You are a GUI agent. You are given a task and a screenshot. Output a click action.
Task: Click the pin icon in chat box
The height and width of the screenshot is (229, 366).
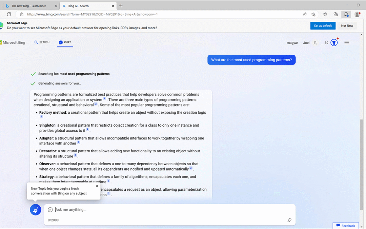[289, 220]
